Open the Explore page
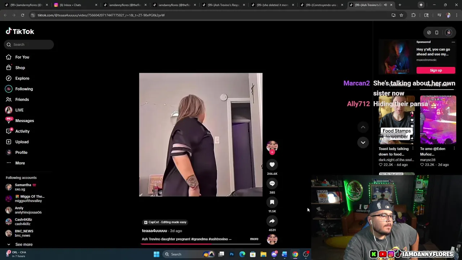This screenshot has width=462, height=260. click(22, 78)
